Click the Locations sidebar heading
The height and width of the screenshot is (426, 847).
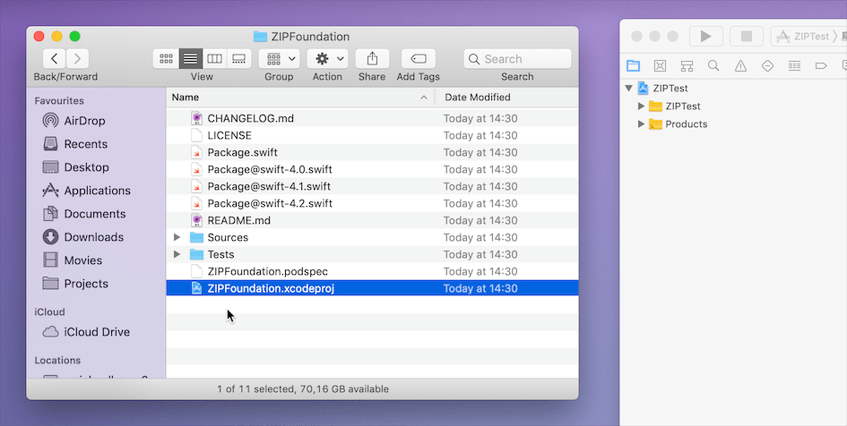tap(57, 360)
